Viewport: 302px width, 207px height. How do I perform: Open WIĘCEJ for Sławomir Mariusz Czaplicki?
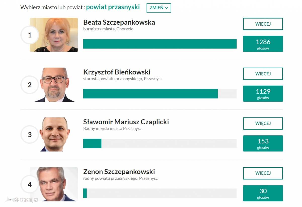click(263, 123)
